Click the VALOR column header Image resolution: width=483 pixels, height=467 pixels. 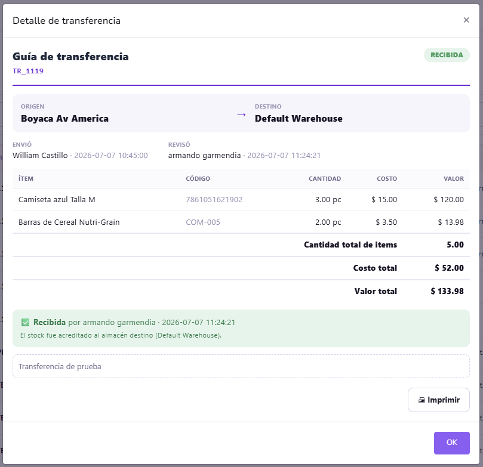click(453, 178)
